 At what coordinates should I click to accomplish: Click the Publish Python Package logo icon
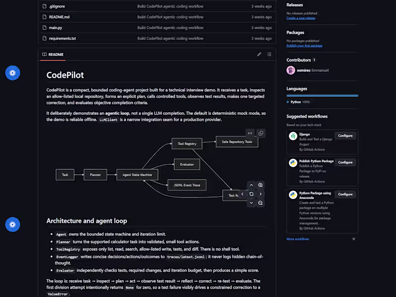pyautogui.click(x=293, y=163)
